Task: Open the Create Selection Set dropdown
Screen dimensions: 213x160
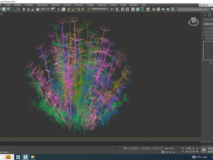Action: click(100, 9)
